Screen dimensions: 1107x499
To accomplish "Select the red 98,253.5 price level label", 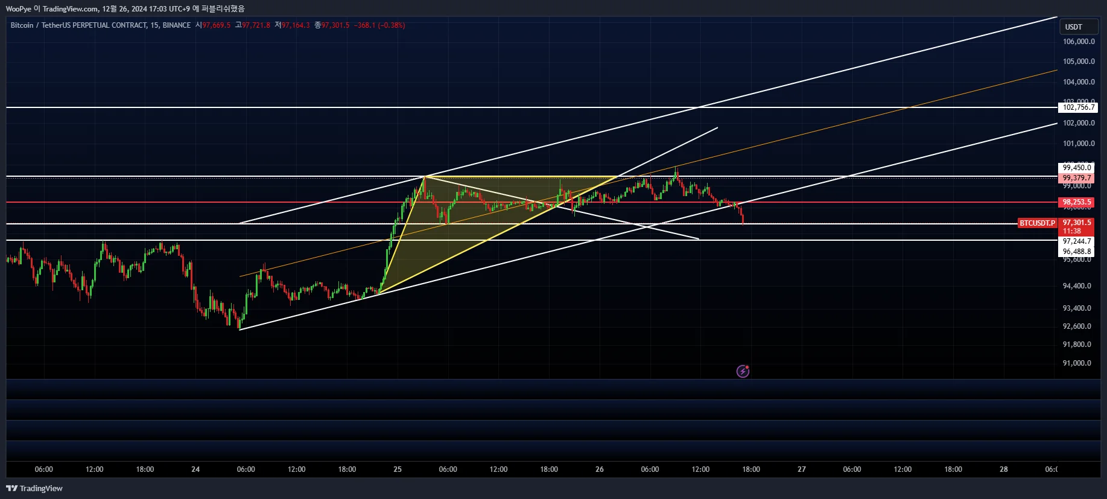I will [x=1077, y=202].
